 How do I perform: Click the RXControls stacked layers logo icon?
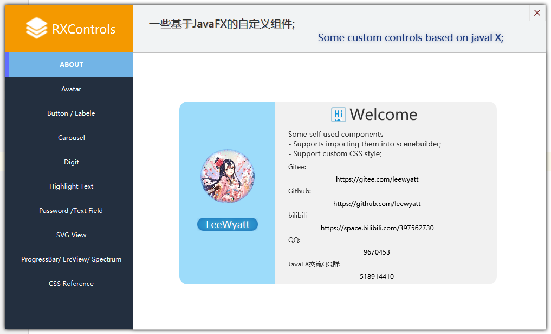tap(36, 29)
